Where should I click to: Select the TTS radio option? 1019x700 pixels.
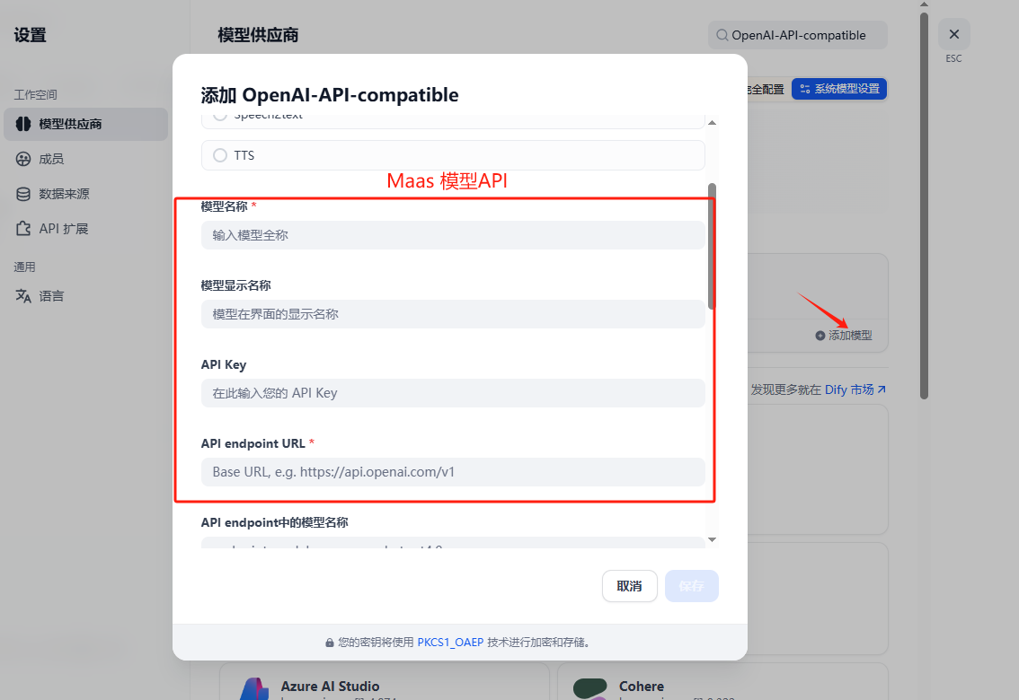[453, 155]
